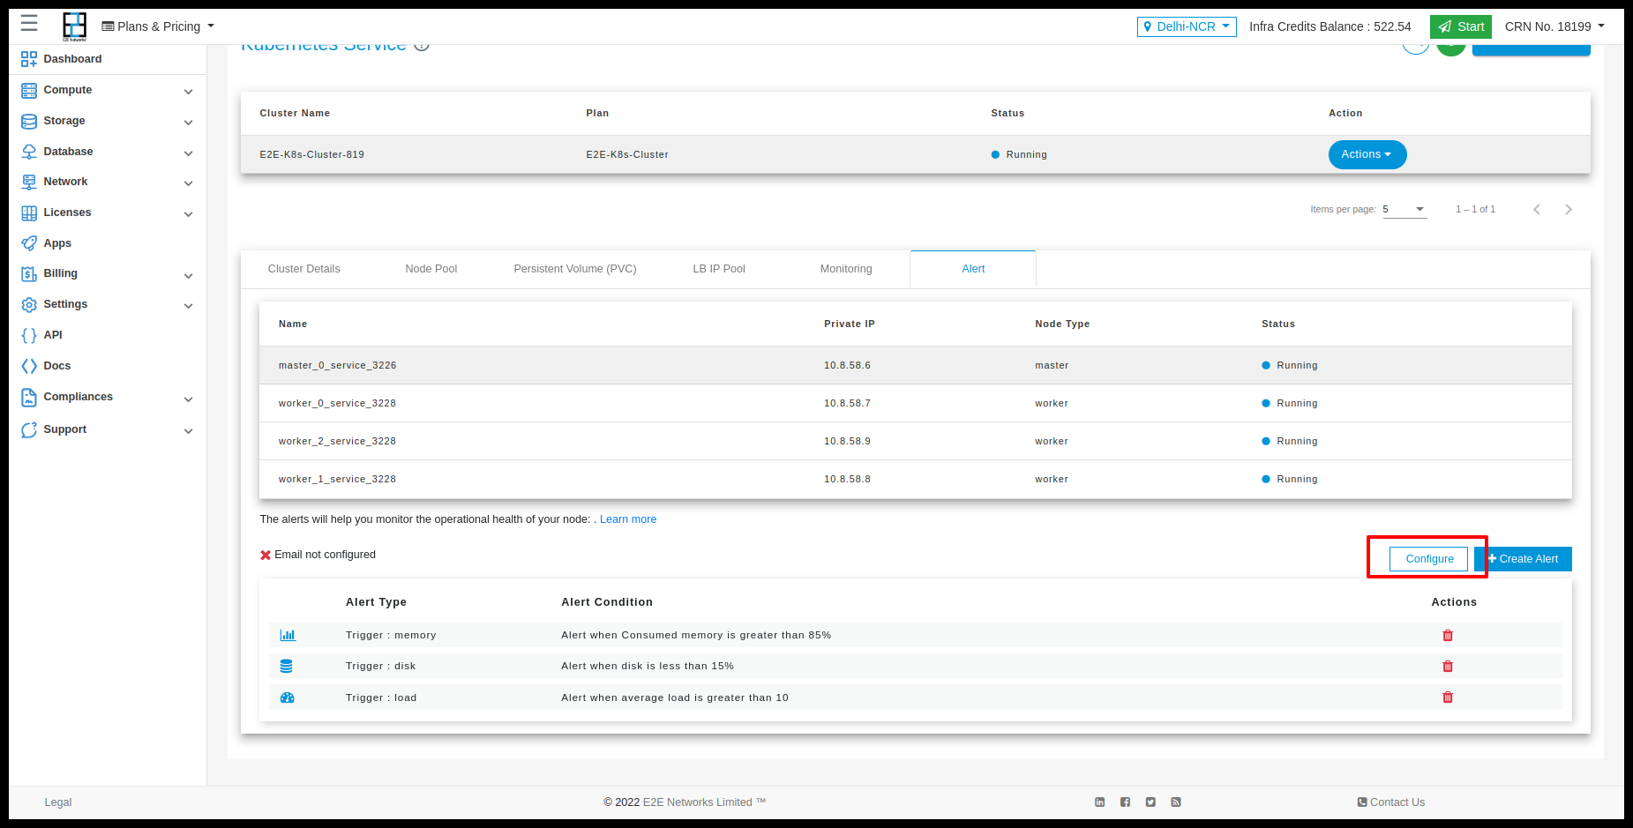The image size is (1633, 828).
Task: Open the CRN No. 18199 account menu
Action: pyautogui.click(x=1554, y=26)
